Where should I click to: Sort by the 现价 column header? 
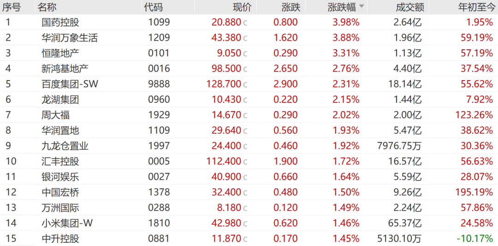tap(243, 7)
